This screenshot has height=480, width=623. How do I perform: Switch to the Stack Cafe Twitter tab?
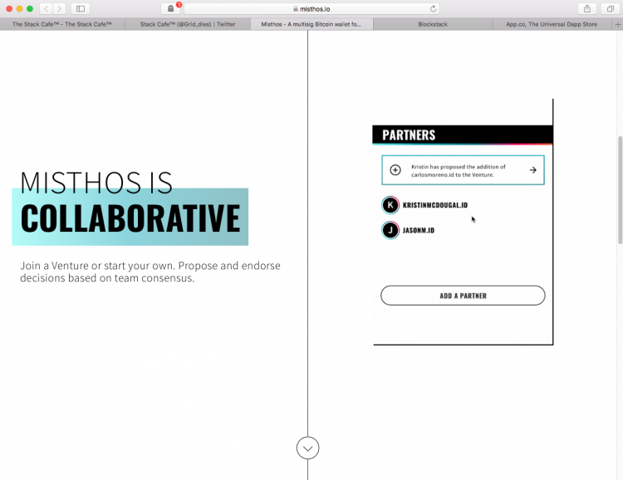(188, 24)
